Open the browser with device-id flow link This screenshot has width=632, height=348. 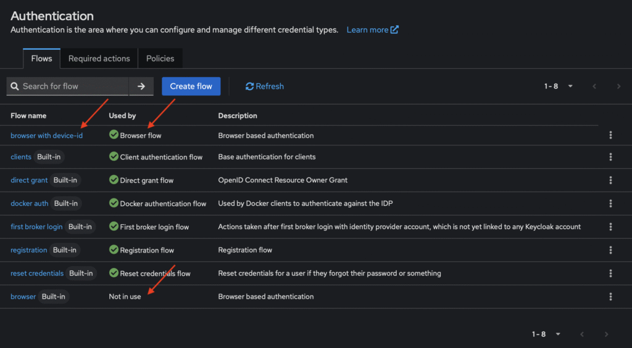46,136
